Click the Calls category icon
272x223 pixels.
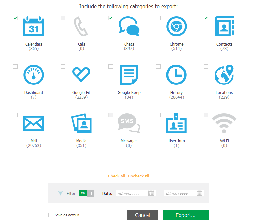81,27
